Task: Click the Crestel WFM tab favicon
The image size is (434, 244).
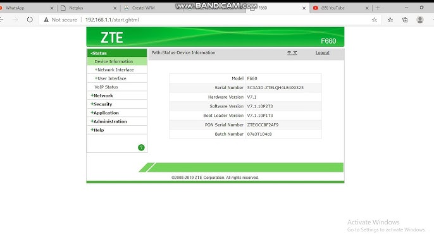Action: click(x=127, y=8)
